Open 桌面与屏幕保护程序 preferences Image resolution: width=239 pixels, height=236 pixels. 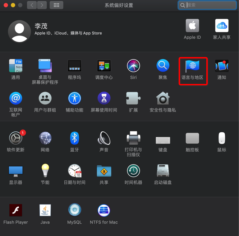point(45,66)
